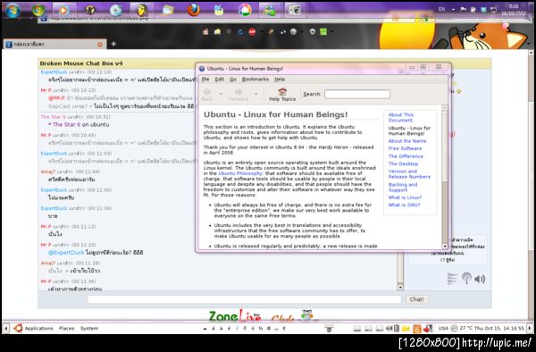The height and width of the screenshot is (352, 536).
Task: Click the Ubuntu panel volume speaker icon
Action: coord(389,329)
